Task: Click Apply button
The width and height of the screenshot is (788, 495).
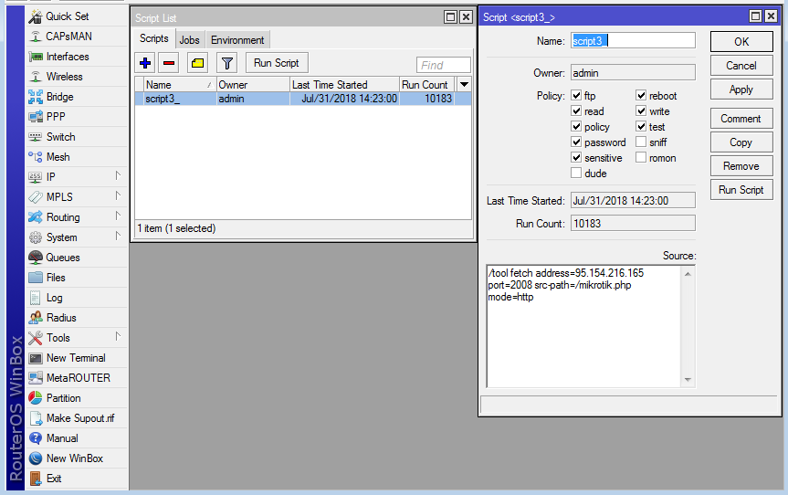Action: (x=741, y=90)
